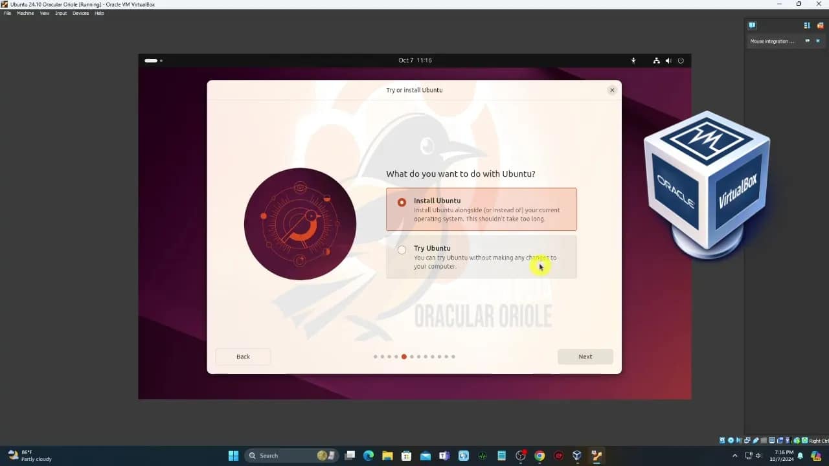Click the display icon in VirtualBox status bar
Viewport: 829px width, 466px height.
click(771, 440)
